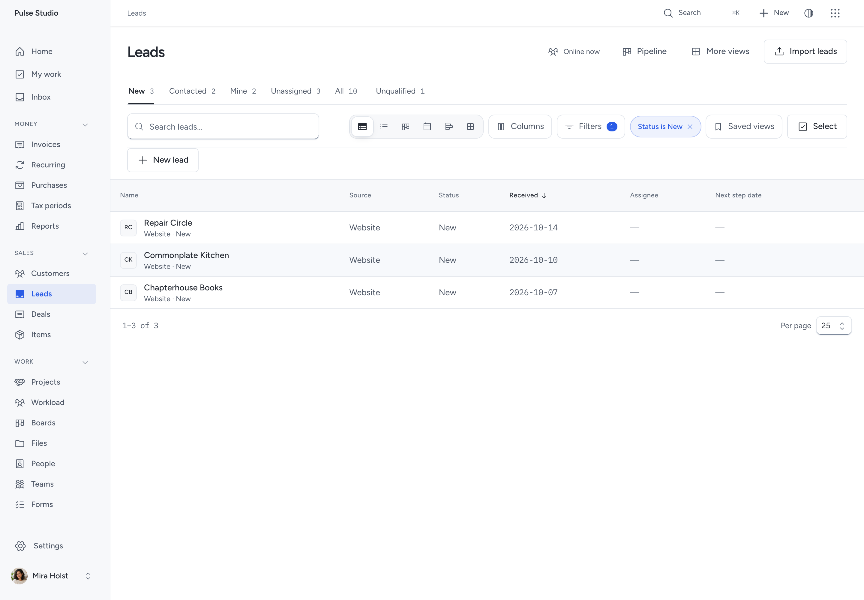Open Customers list
Viewport: 864px width, 600px height.
point(52,273)
